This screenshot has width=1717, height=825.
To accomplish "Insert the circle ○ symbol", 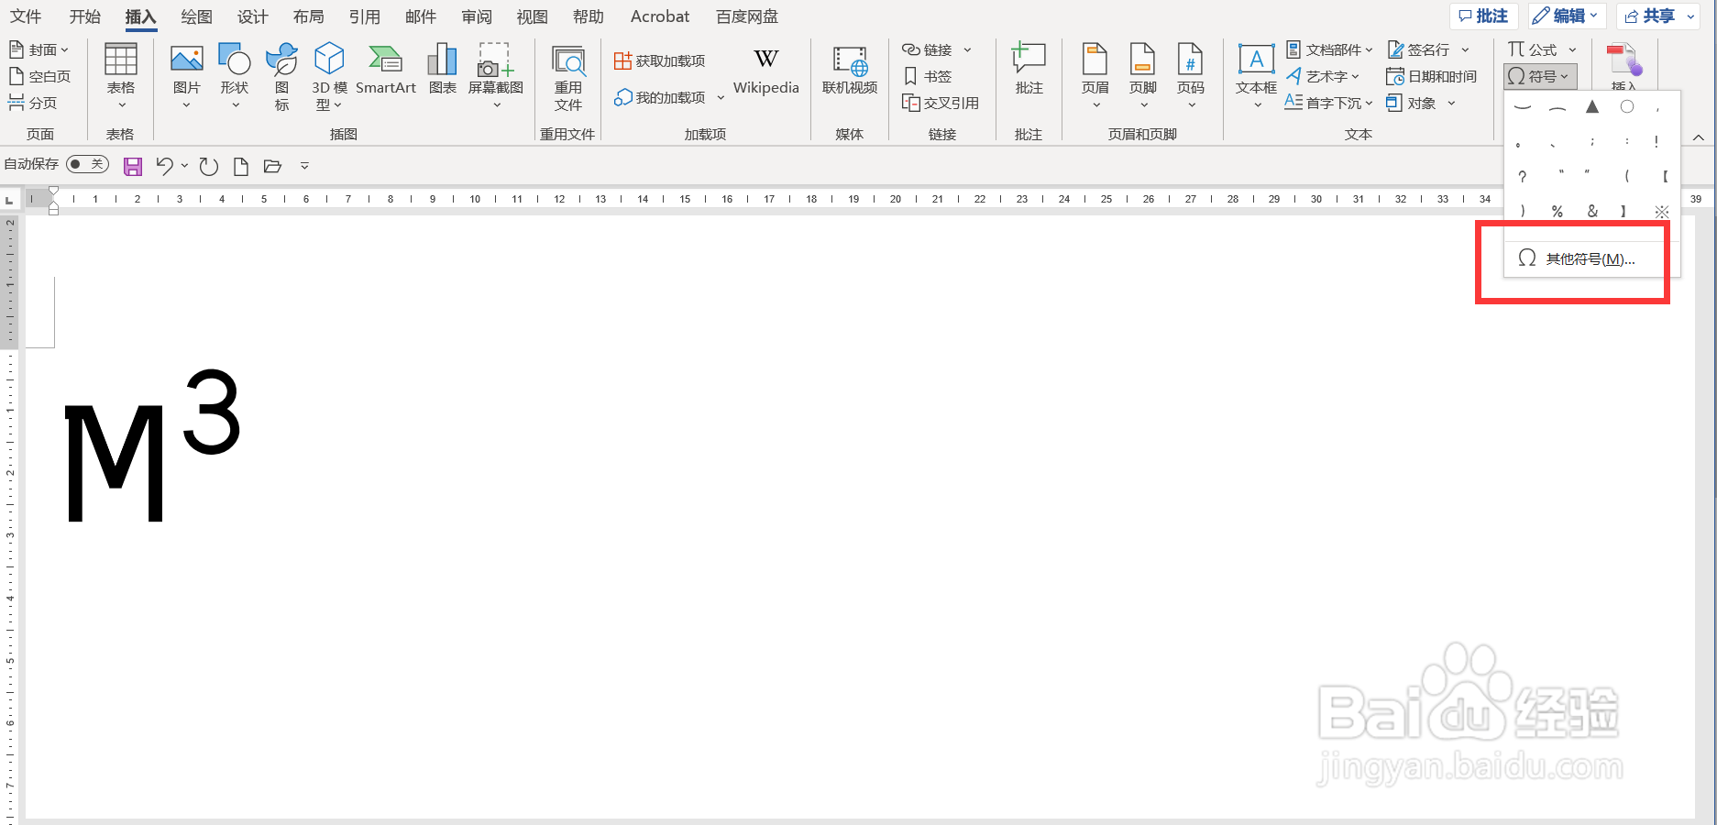I will [1627, 107].
